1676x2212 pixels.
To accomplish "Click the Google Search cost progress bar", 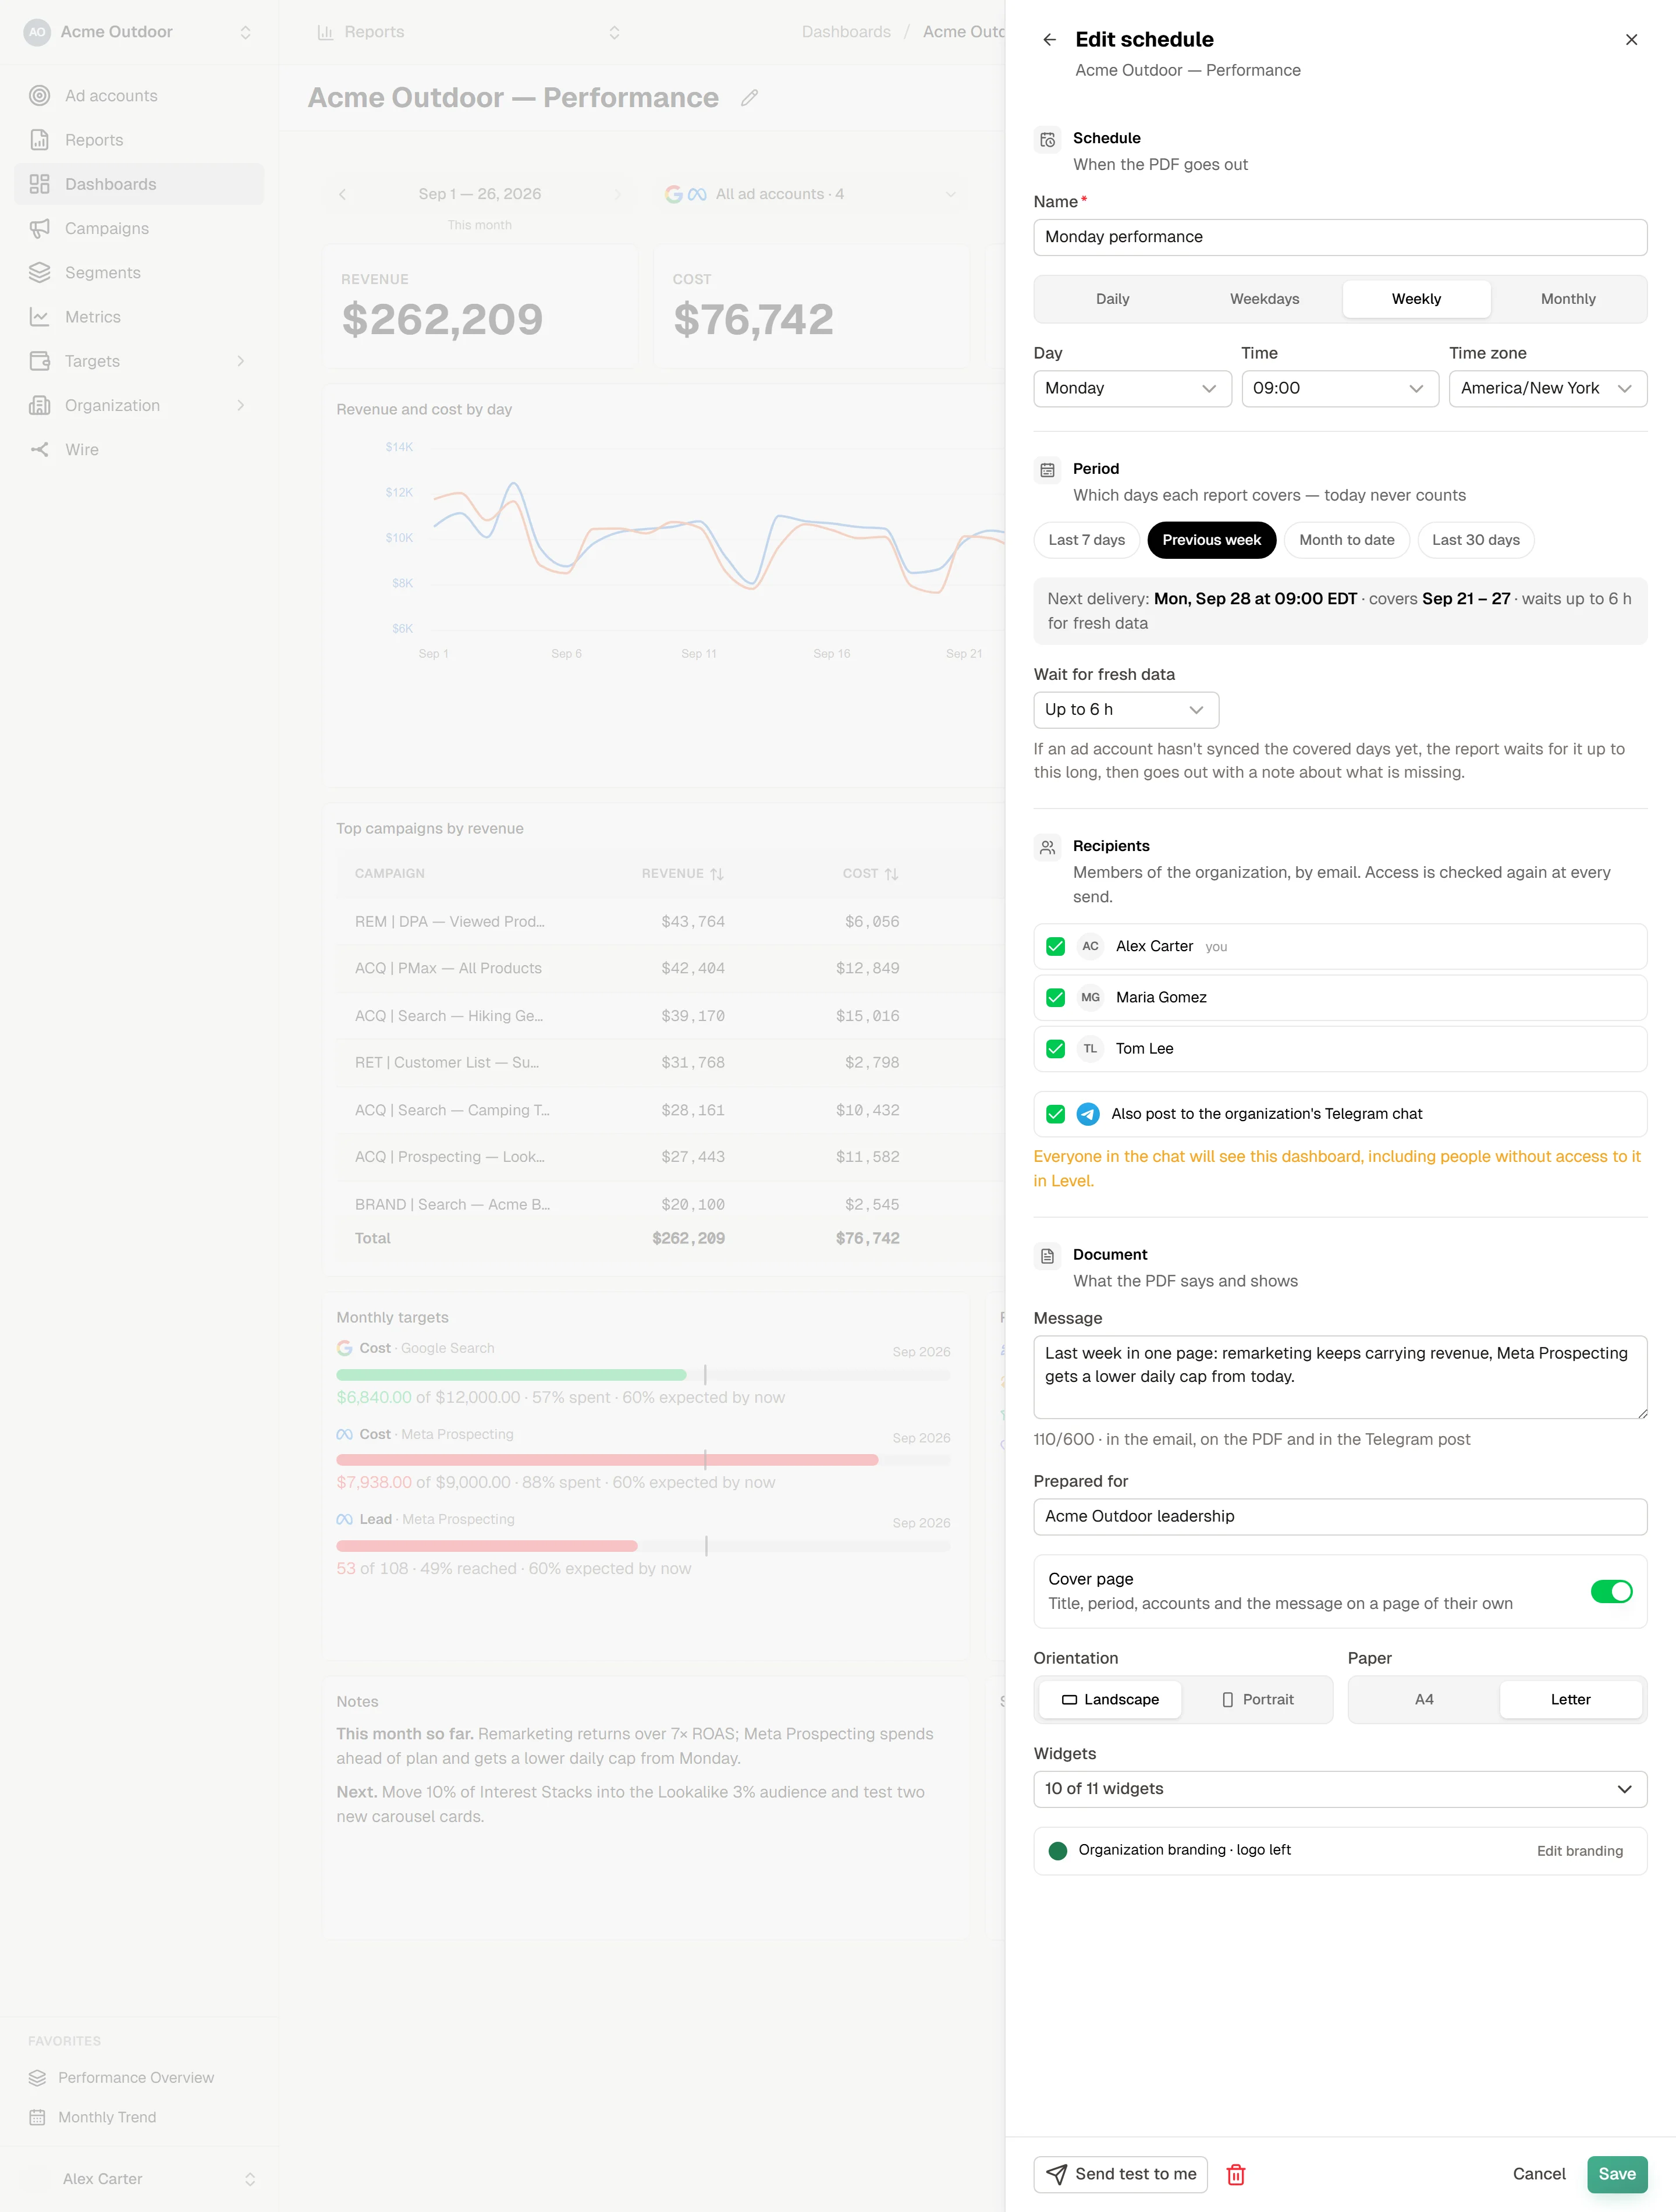I will click(643, 1375).
